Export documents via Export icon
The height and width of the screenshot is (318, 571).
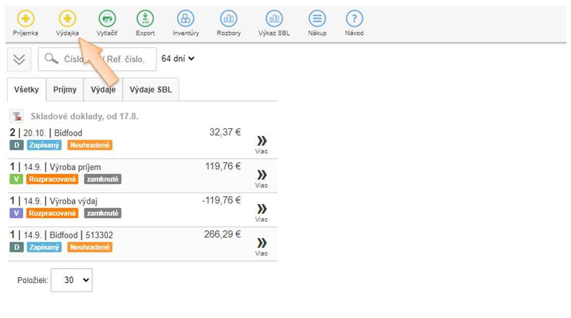click(x=145, y=19)
